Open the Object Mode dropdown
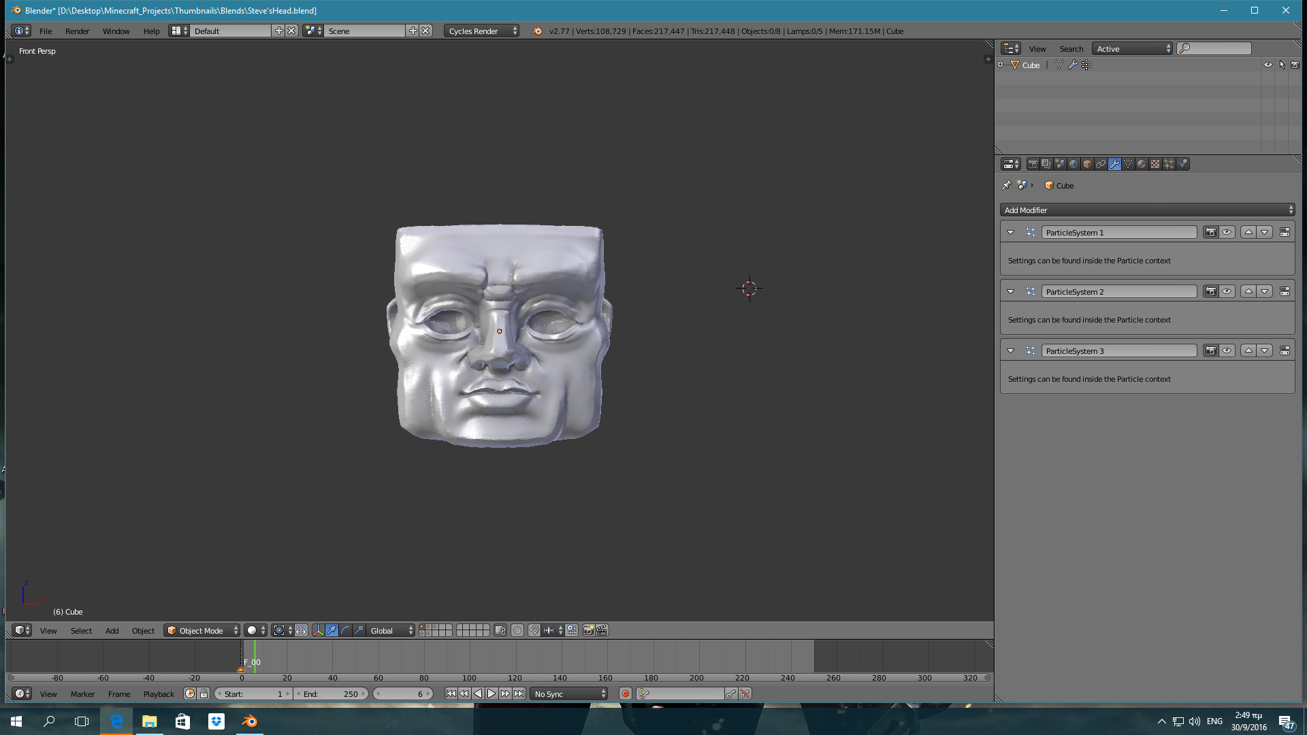 click(201, 630)
